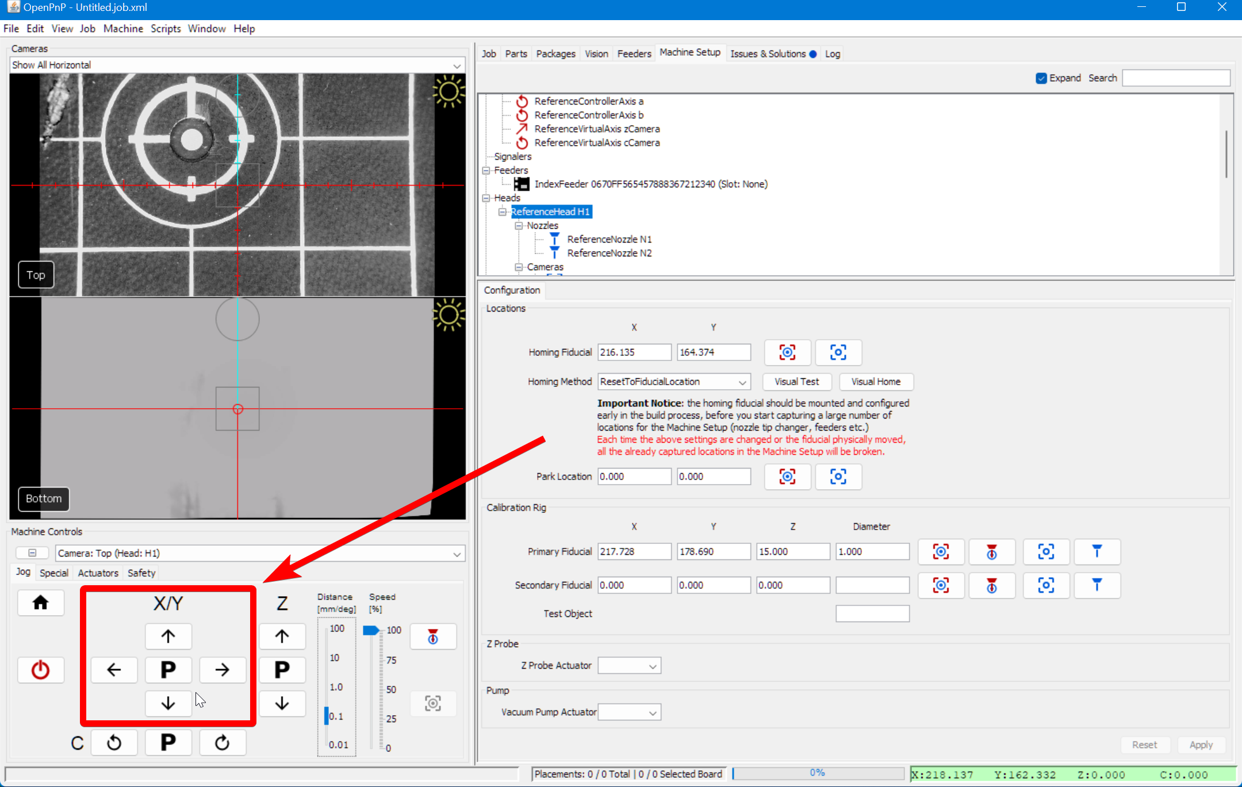Move nozzle to the Secondary Fiducial
The width and height of the screenshot is (1242, 787).
click(x=1098, y=585)
